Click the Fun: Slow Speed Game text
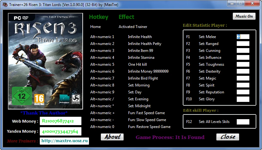Screen dimensions: 262x150 point(147,120)
